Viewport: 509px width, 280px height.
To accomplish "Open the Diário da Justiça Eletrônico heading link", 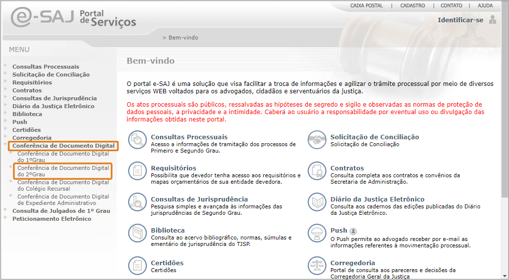I will point(377,200).
